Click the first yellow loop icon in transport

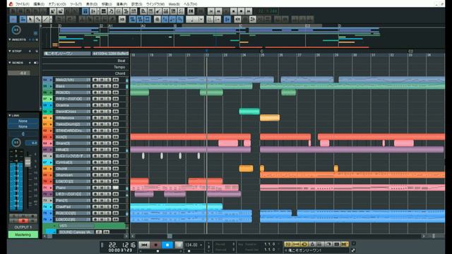(x=287, y=244)
